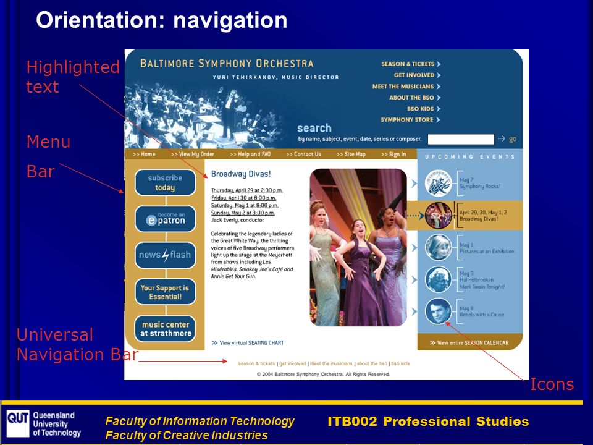Screen dimensions: 593x445
Task: Click footer bso kids link
Action: 400,363
